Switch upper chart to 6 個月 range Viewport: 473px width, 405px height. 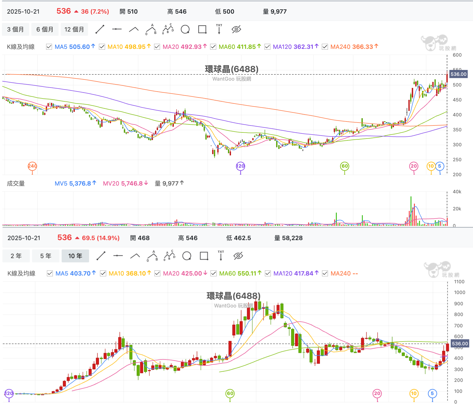(45, 29)
